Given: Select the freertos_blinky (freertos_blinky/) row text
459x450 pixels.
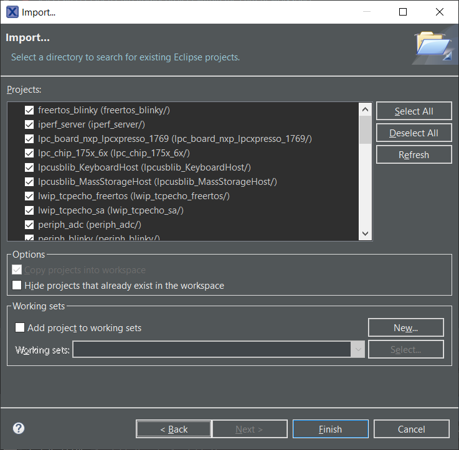Looking at the screenshot, I should pos(104,110).
